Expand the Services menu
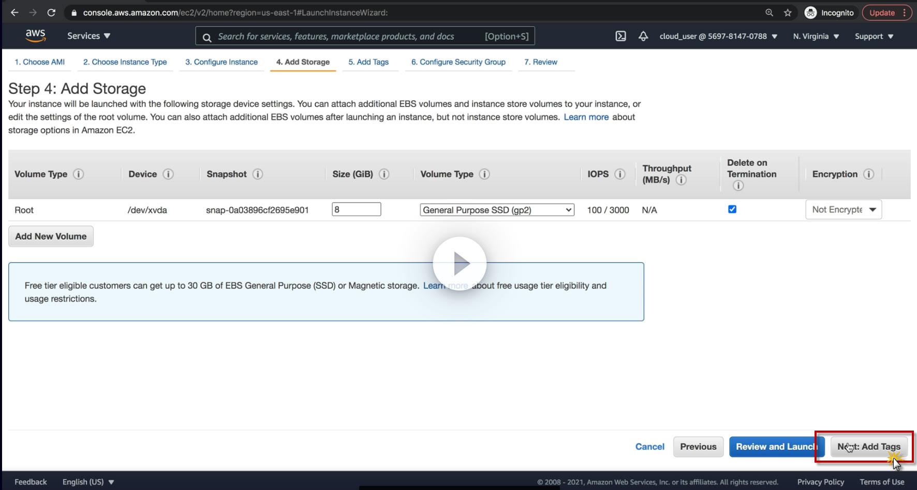This screenshot has width=917, height=490. 89,36
